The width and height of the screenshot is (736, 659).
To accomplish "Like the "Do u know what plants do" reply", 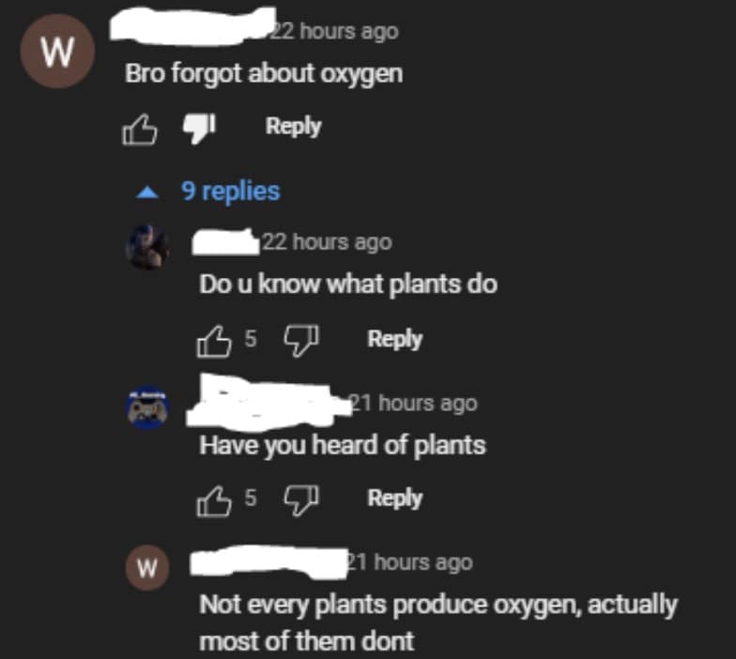I will pyautogui.click(x=214, y=342).
